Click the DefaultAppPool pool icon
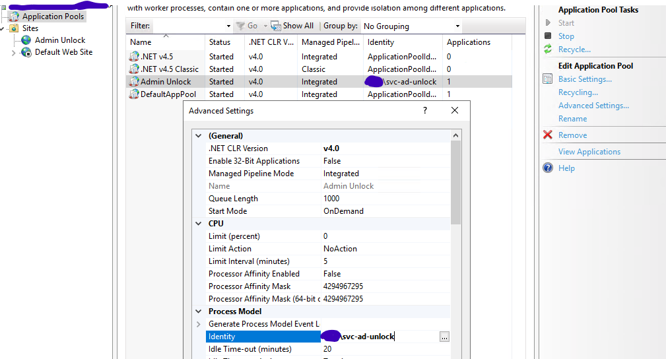Screen dimensions: 666x359 [x=134, y=94]
